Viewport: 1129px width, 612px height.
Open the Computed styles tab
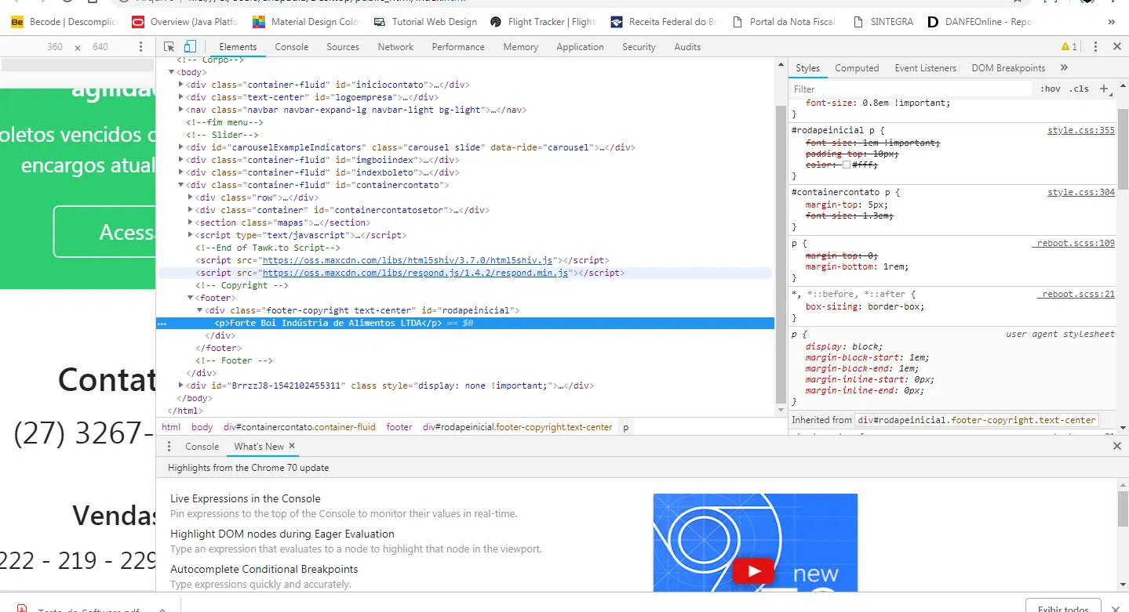(x=856, y=68)
